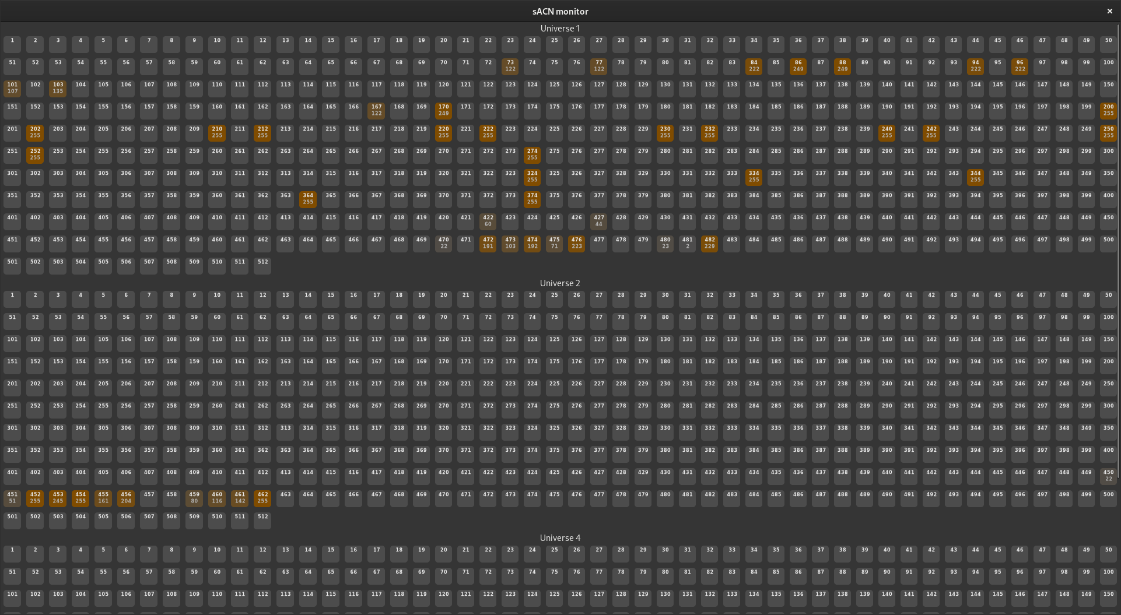Click Universe 1 channel 167 at level 122
The height and width of the screenshot is (615, 1121).
tap(377, 110)
